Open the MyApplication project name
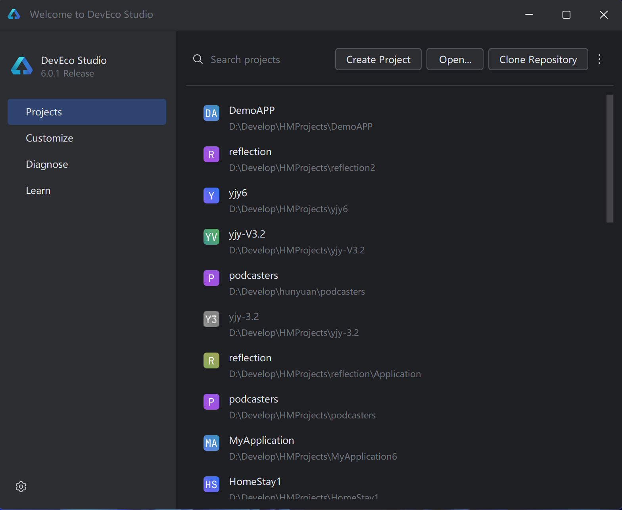Image resolution: width=622 pixels, height=510 pixels. (x=261, y=441)
